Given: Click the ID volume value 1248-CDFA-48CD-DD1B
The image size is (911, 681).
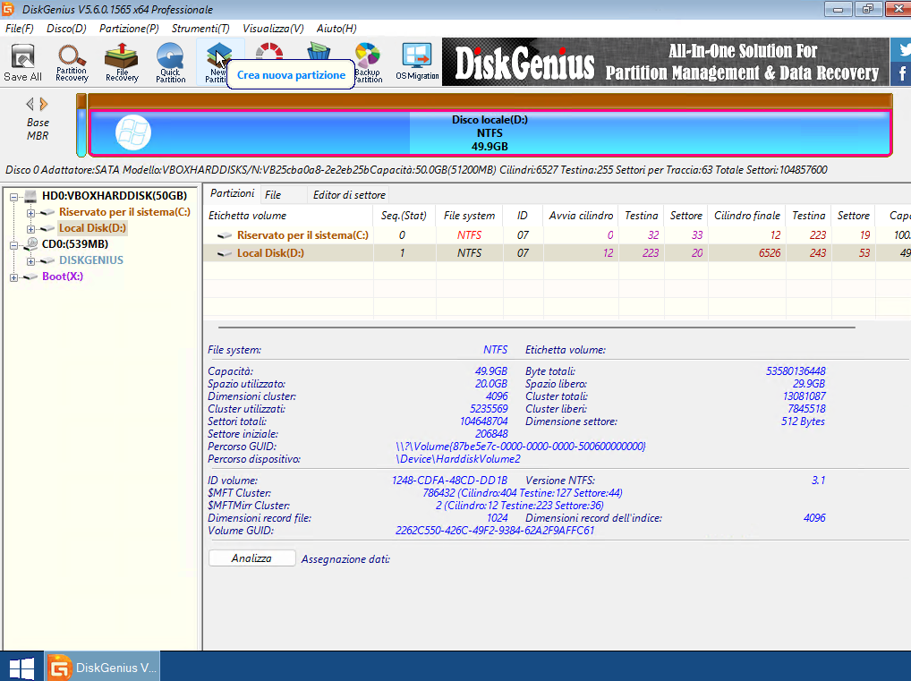Looking at the screenshot, I should pyautogui.click(x=450, y=481).
